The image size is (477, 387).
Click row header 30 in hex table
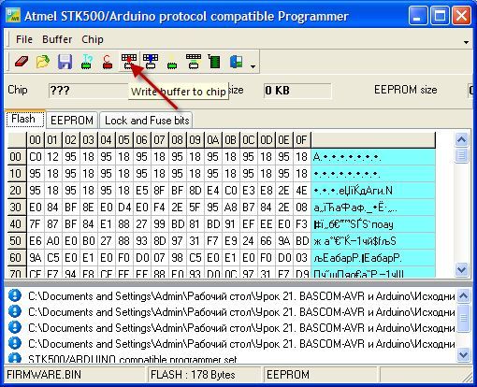[x=17, y=208]
